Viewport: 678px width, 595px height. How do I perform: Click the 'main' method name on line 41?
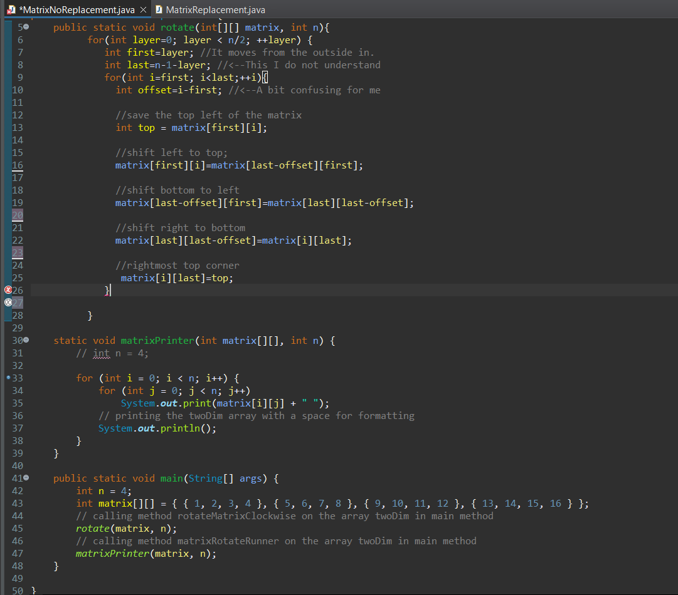point(172,479)
